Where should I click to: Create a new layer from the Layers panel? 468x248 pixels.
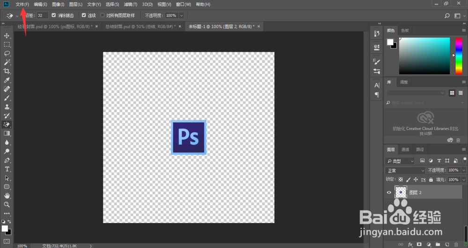click(447, 244)
